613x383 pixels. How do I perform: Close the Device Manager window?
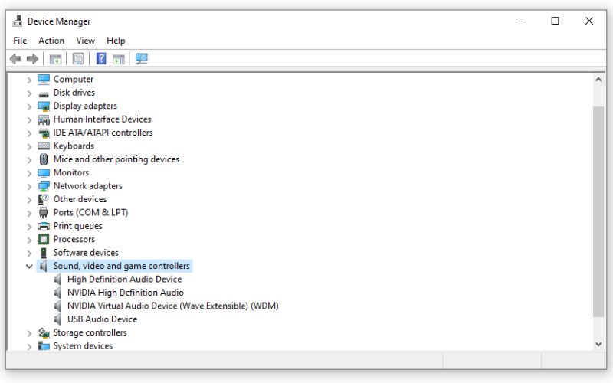click(588, 21)
